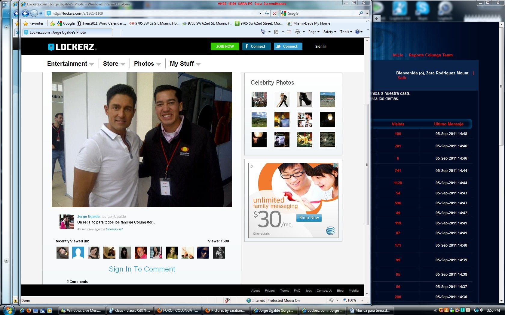Viewport: 505px width, 315px height.
Task: Click the green JOIN NOW button
Action: [x=225, y=46]
